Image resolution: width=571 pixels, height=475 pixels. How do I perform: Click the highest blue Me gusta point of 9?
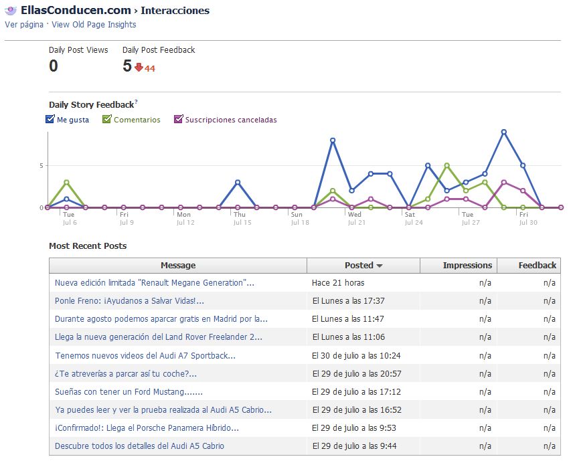(503, 132)
